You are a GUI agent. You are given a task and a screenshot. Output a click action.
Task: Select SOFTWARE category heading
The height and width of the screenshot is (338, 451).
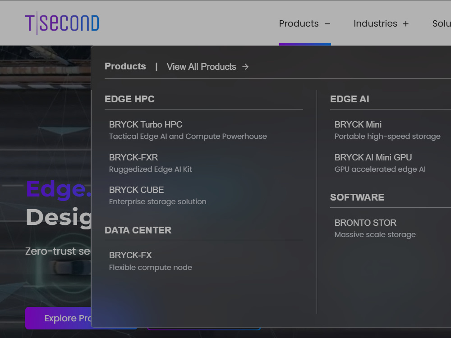pos(357,197)
